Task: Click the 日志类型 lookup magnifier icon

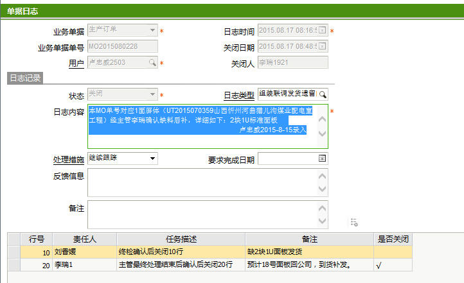Action: tap(323, 94)
